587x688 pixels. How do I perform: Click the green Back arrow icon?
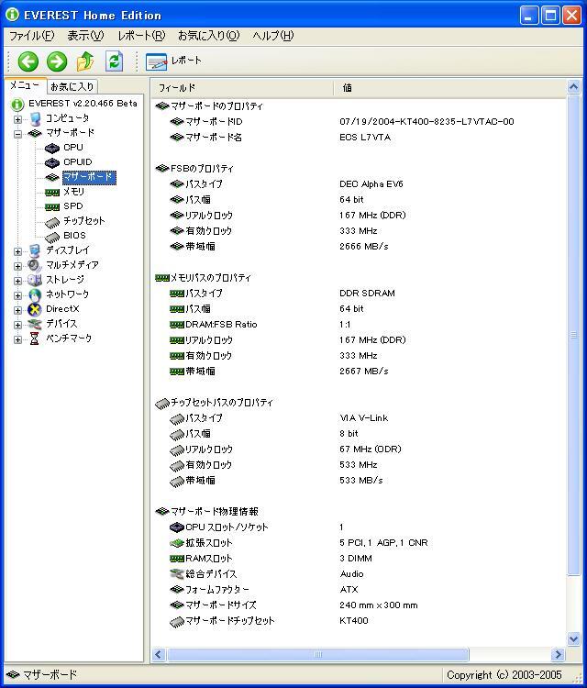(x=28, y=61)
